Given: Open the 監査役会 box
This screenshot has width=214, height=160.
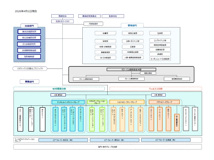Looking at the screenshot, I should 113,16.
